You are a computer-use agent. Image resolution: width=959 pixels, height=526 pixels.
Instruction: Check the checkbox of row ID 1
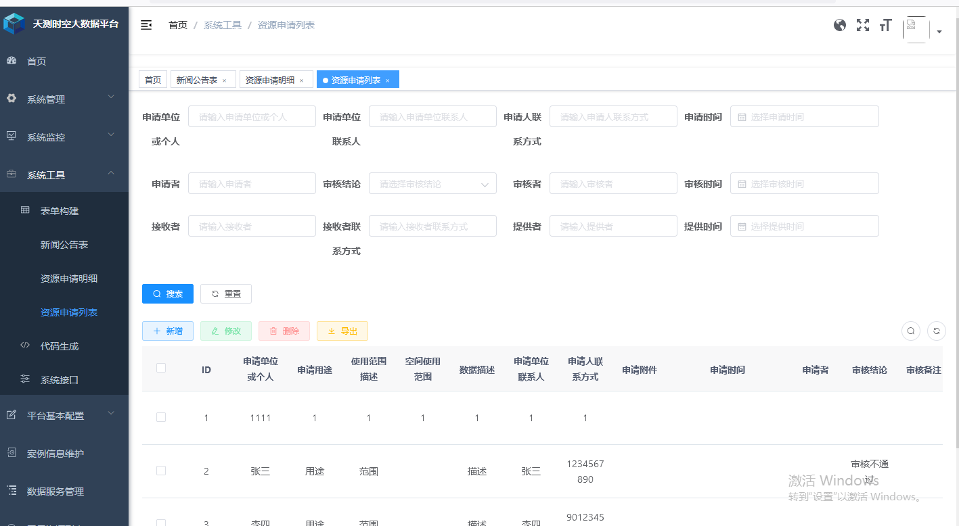(161, 417)
